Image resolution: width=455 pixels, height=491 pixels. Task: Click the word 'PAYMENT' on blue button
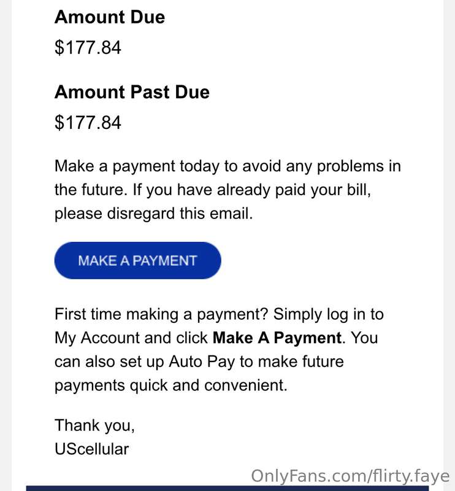164,261
